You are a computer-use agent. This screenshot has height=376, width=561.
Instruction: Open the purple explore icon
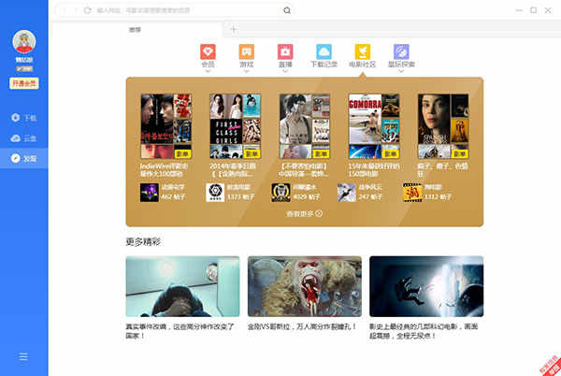tap(401, 51)
